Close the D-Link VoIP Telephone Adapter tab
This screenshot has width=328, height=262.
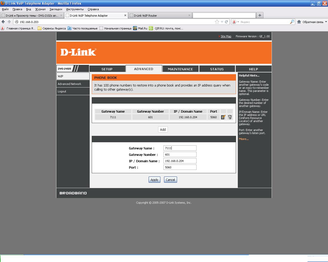point(125,15)
